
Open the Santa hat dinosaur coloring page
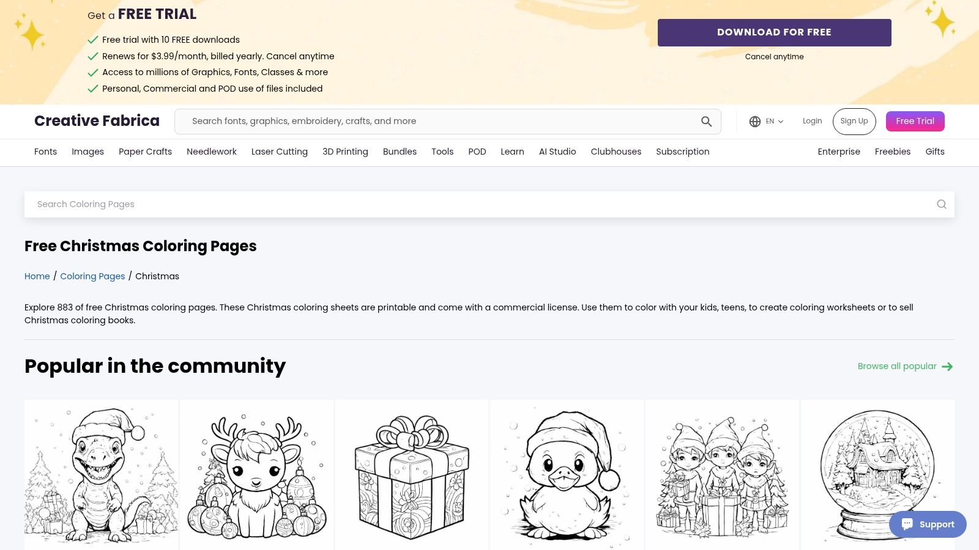pos(101,474)
